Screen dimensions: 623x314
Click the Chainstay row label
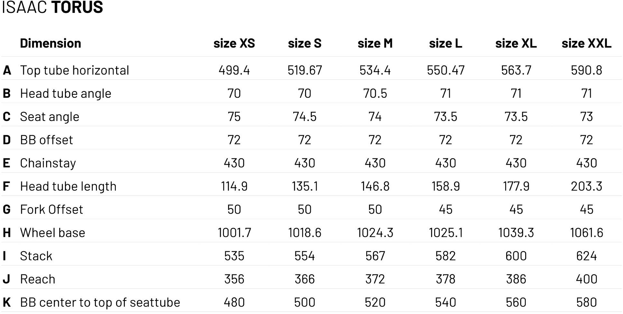click(48, 163)
